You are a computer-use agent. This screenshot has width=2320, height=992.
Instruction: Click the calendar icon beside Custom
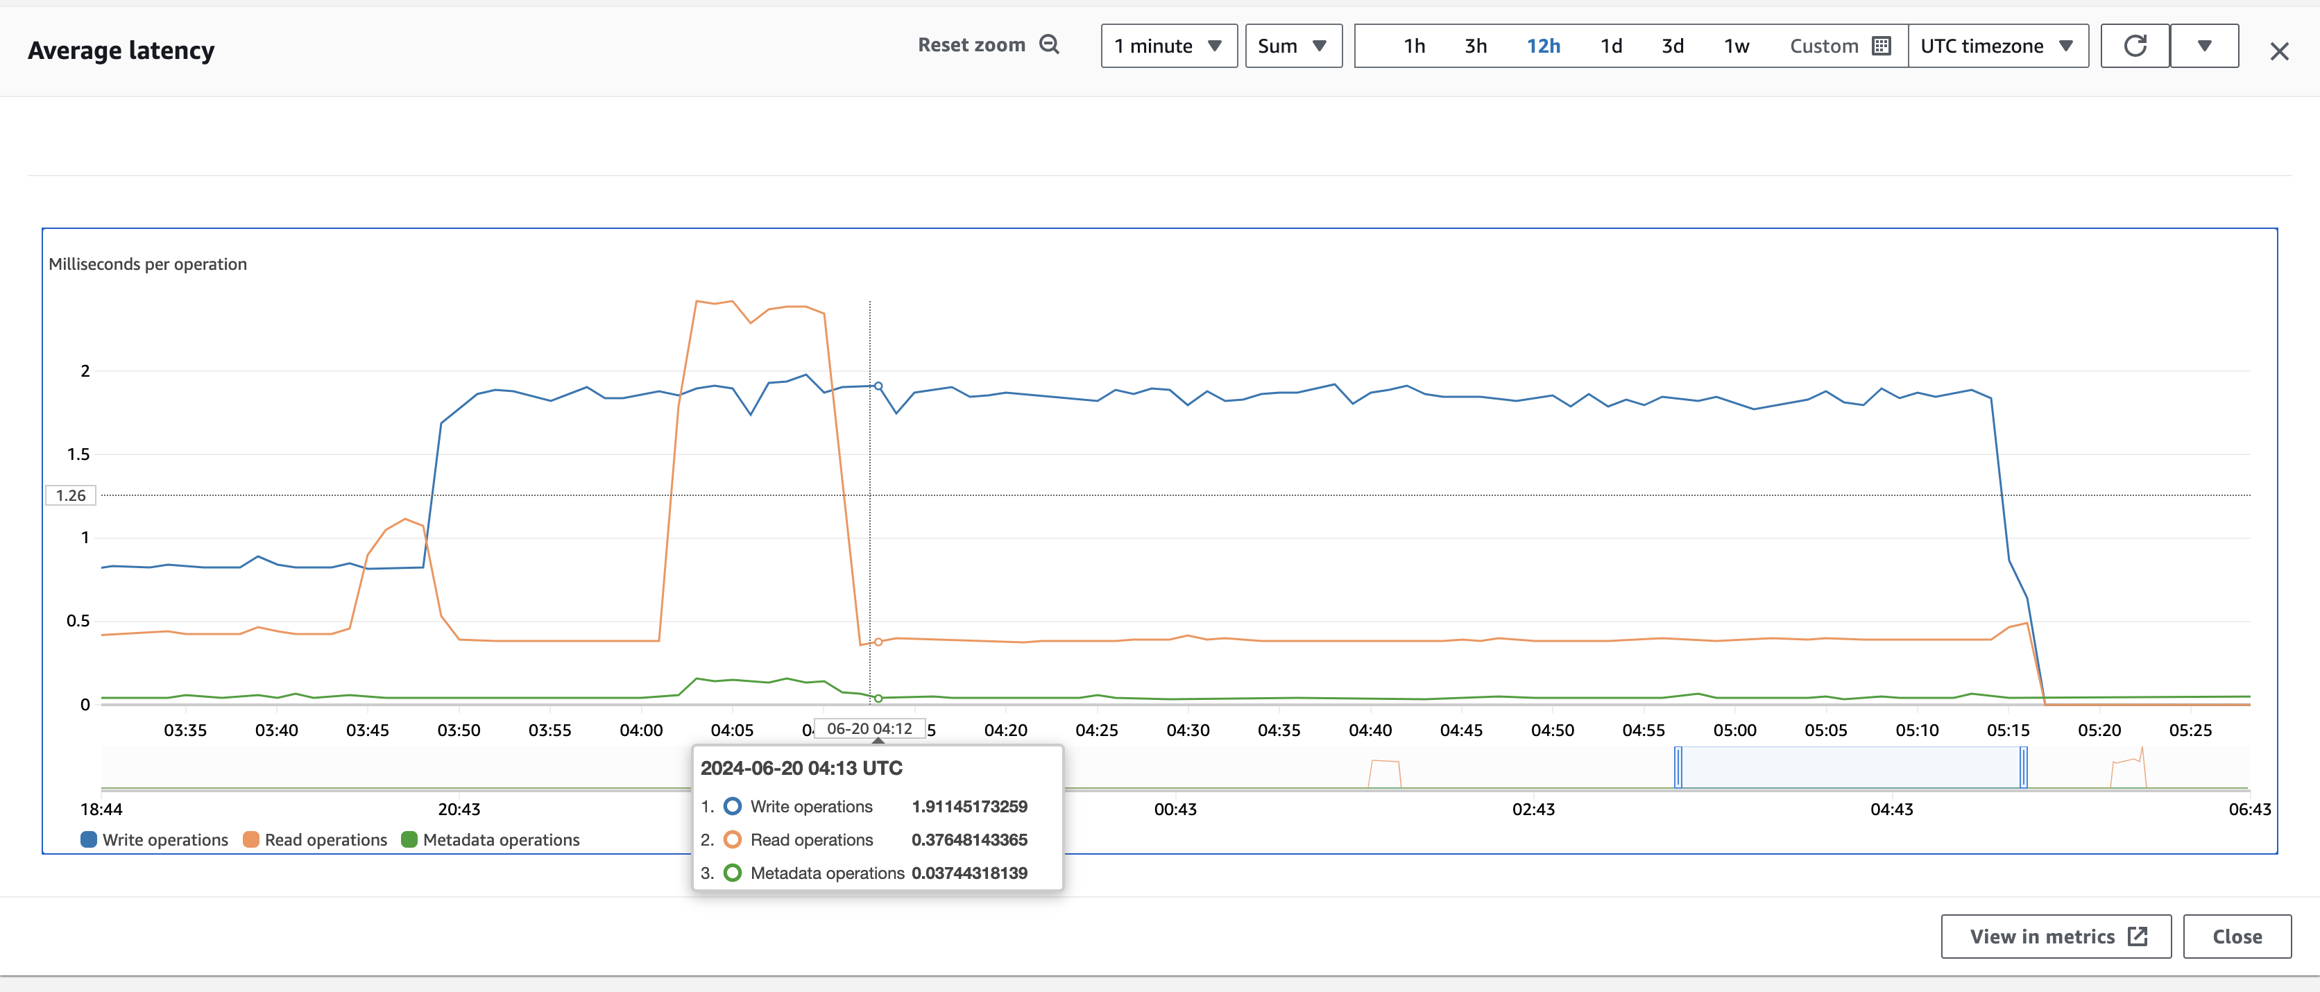pos(1882,46)
